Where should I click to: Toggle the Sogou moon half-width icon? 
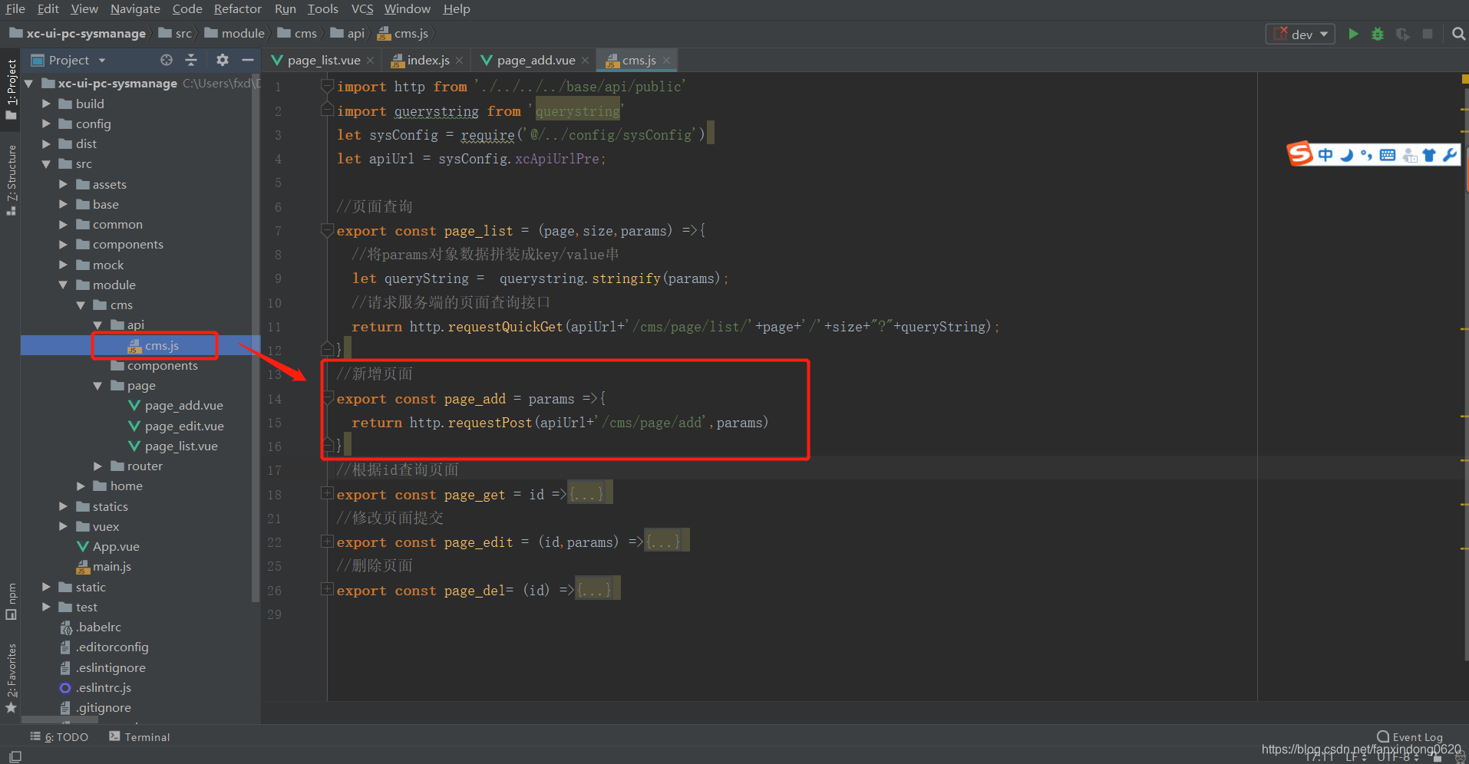1346,155
